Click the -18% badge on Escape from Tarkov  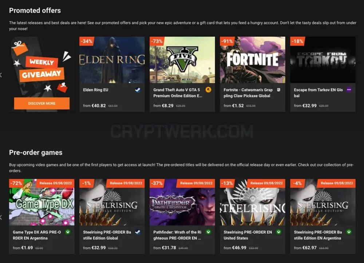tap(297, 41)
